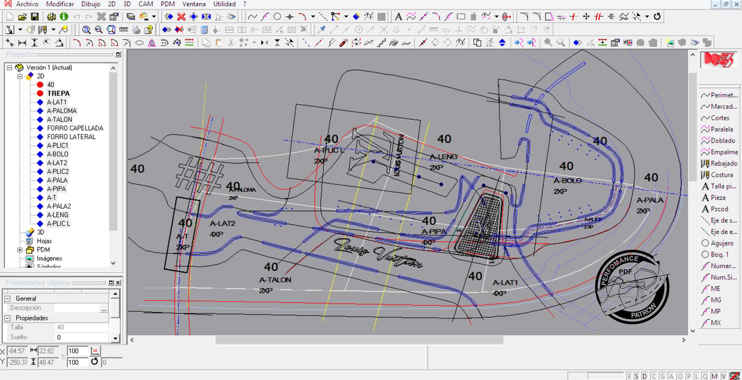This screenshot has width=742, height=380.
Task: Open file with the yellow folder icon
Action: coord(22,17)
